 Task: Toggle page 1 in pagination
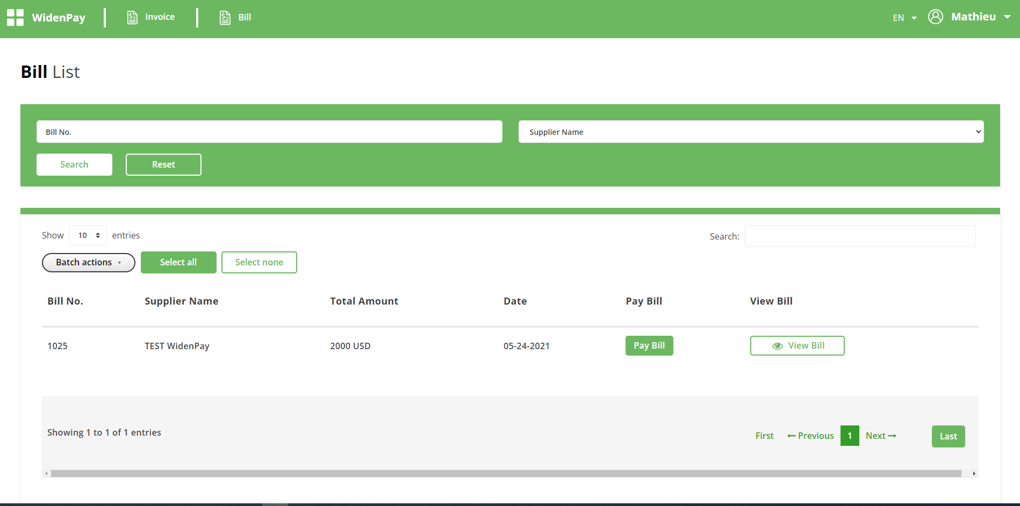click(850, 436)
